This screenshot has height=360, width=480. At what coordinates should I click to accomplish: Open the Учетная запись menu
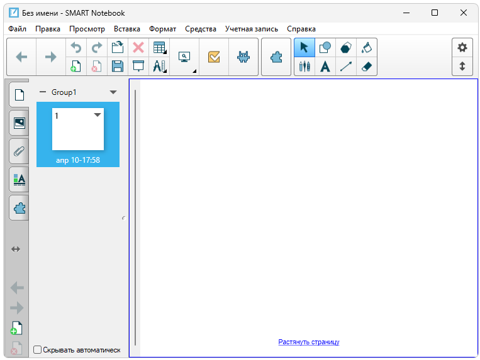coord(252,29)
